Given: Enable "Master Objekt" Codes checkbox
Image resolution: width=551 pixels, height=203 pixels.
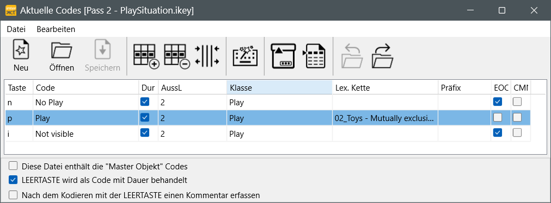Looking at the screenshot, I should (x=13, y=166).
